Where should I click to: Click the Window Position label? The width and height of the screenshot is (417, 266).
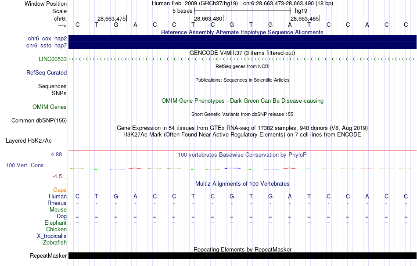click(46, 4)
